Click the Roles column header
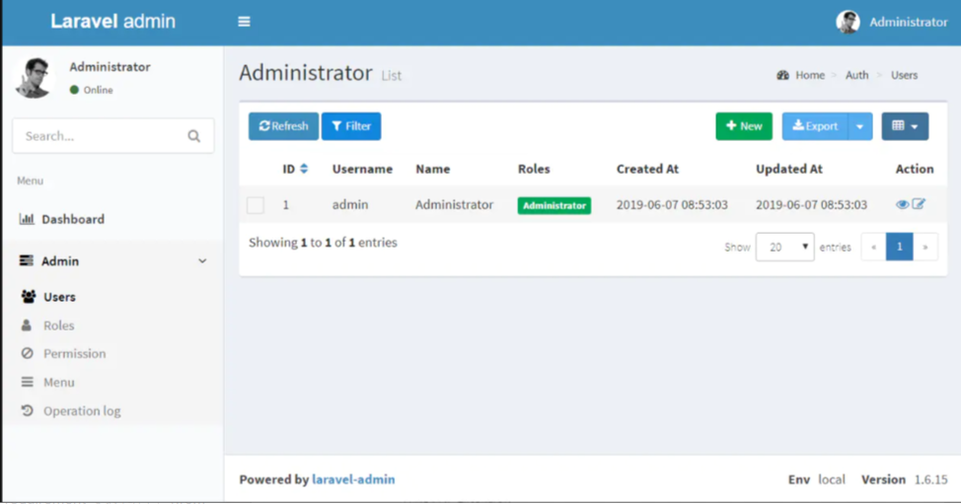This screenshot has width=961, height=504. 534,169
